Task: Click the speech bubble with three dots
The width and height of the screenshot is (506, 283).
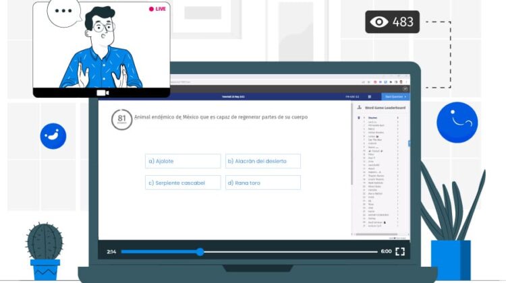Action: click(x=64, y=12)
